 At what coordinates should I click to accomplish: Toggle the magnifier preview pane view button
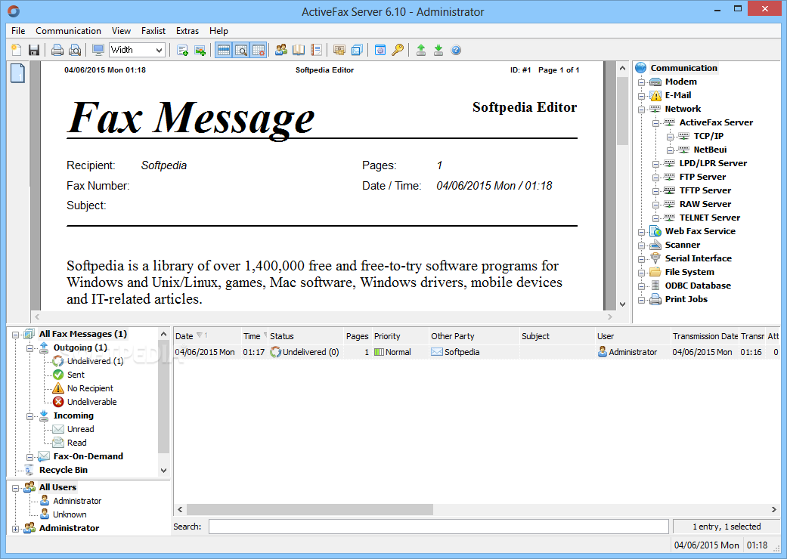tap(243, 50)
